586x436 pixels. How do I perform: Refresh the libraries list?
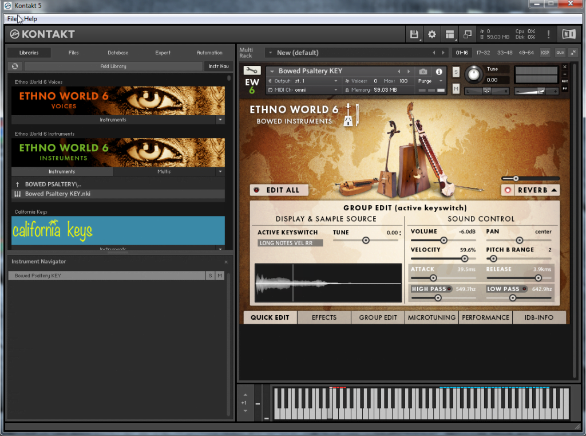(15, 66)
